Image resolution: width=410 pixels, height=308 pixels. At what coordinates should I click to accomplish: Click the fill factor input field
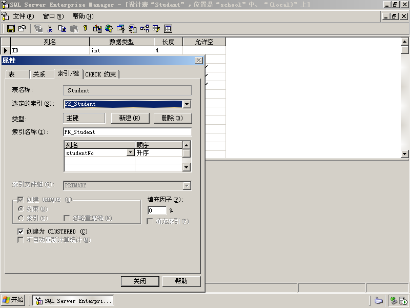(157, 210)
